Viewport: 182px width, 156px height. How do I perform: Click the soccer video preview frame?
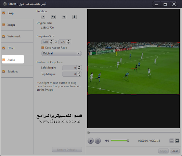(133, 68)
